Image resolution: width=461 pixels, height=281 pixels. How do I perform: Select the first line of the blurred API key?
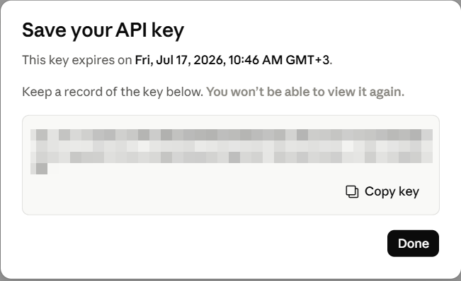[232, 135]
